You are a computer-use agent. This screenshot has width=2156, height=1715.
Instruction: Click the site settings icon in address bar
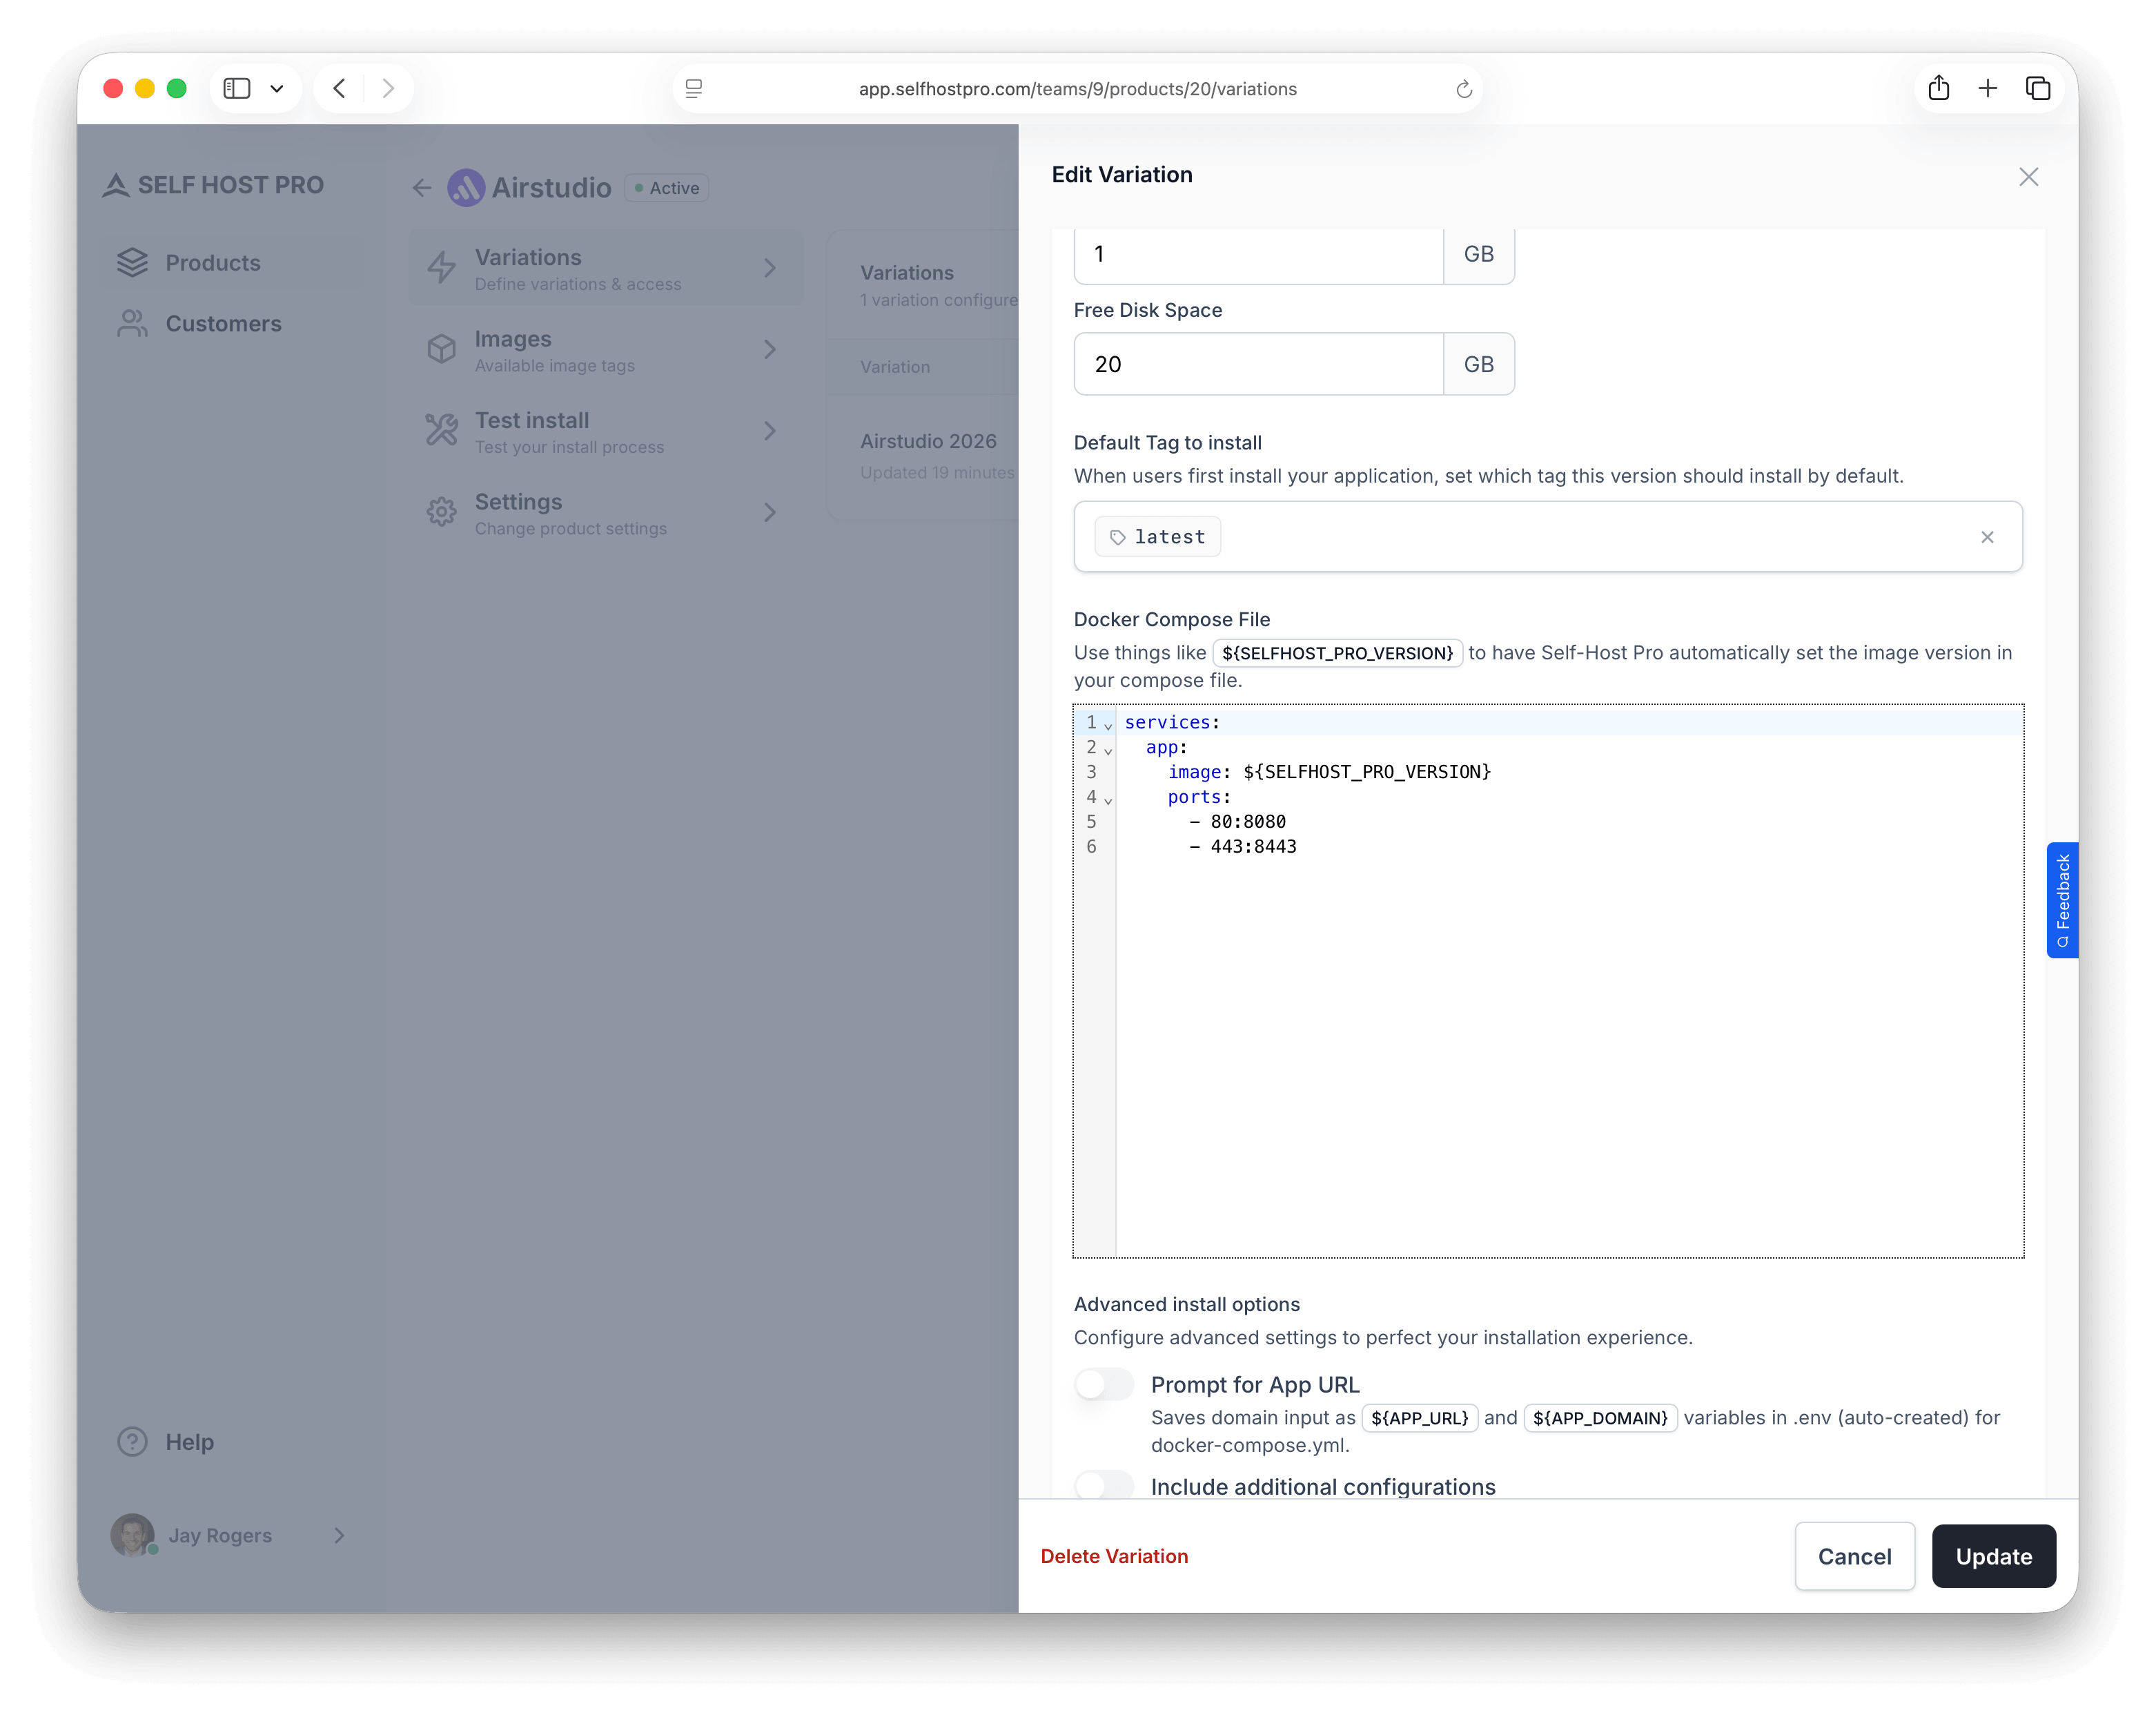[694, 89]
